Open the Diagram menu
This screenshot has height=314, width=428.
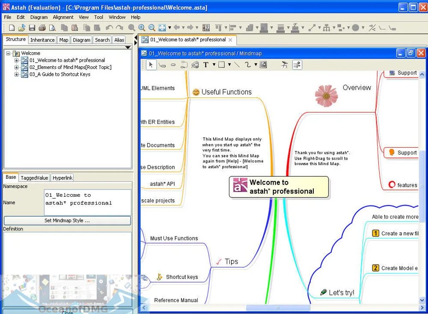pyautogui.click(x=39, y=17)
